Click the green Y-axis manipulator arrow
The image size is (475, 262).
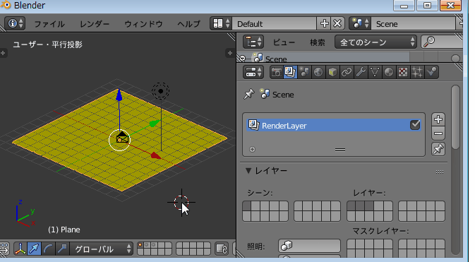pyautogui.click(x=155, y=123)
